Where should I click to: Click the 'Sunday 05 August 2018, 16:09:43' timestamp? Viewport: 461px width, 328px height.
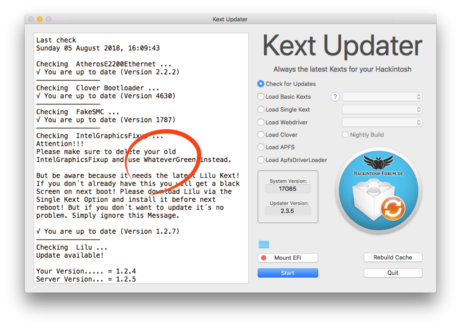coord(98,48)
